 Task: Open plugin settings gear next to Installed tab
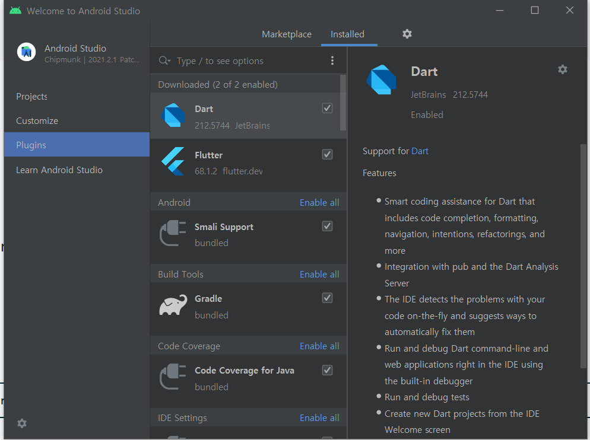click(407, 34)
